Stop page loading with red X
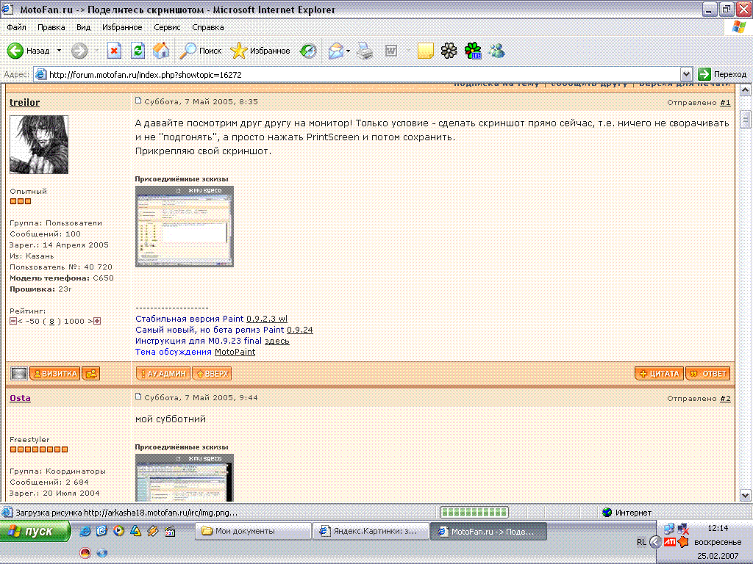The image size is (753, 564). tap(114, 51)
